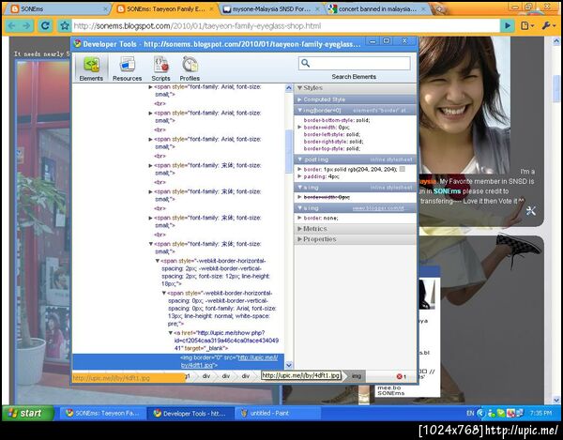Click the error count icon in status bar
This screenshot has width=563, height=440.
402,376
